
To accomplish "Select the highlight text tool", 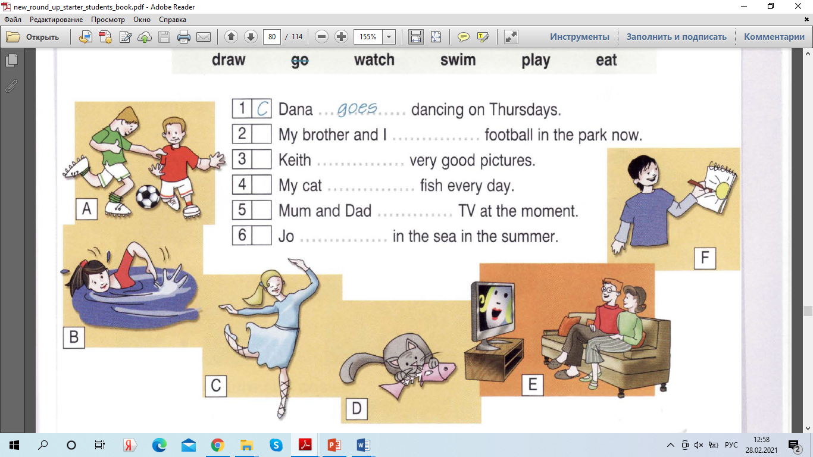I will 483,37.
